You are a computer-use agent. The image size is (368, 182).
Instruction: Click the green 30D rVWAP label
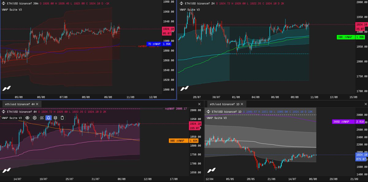point(346,37)
